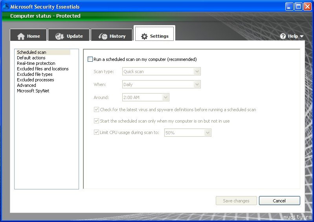314x222 pixels.
Task: Expand the Help menu arrow
Action: pyautogui.click(x=301, y=37)
